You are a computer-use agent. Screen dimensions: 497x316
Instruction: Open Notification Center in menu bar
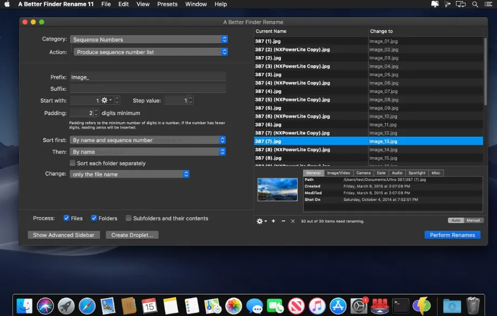tap(488, 4)
